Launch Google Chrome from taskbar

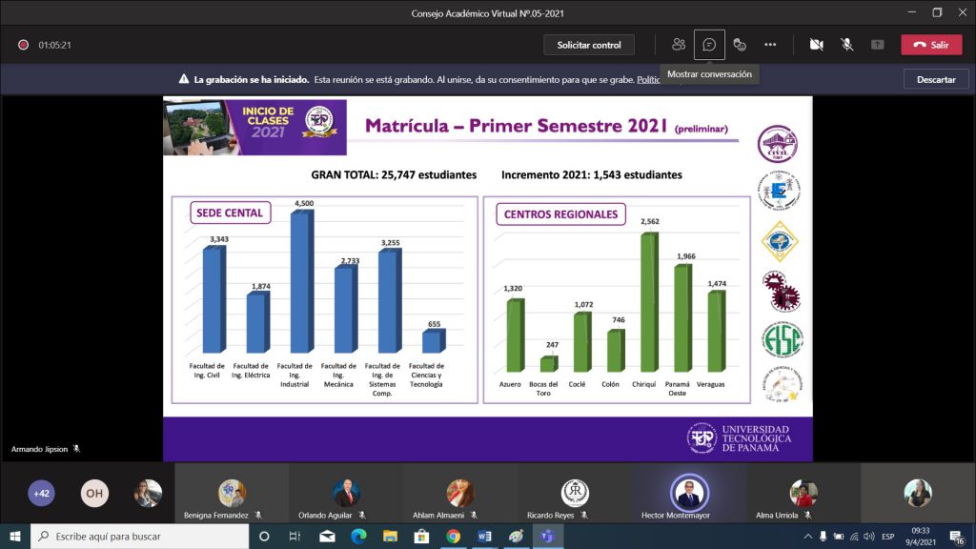tap(453, 536)
